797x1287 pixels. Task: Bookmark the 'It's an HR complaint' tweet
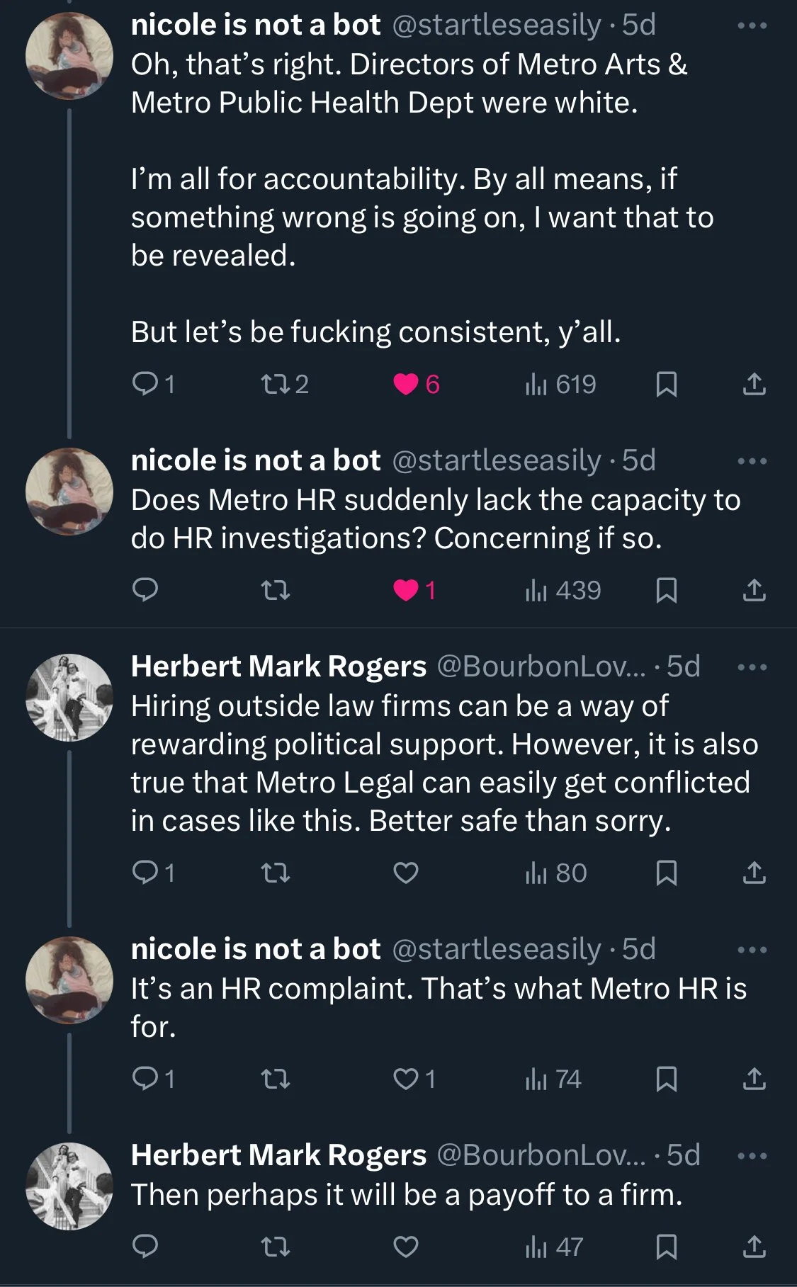click(x=666, y=1079)
